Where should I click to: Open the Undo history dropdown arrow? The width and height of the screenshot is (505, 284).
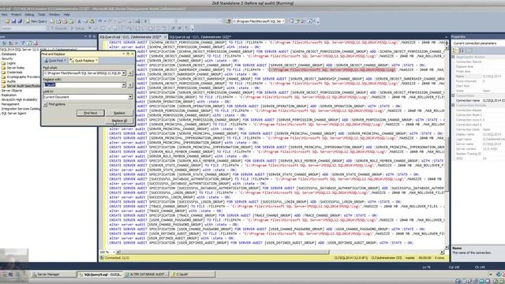point(104,21)
